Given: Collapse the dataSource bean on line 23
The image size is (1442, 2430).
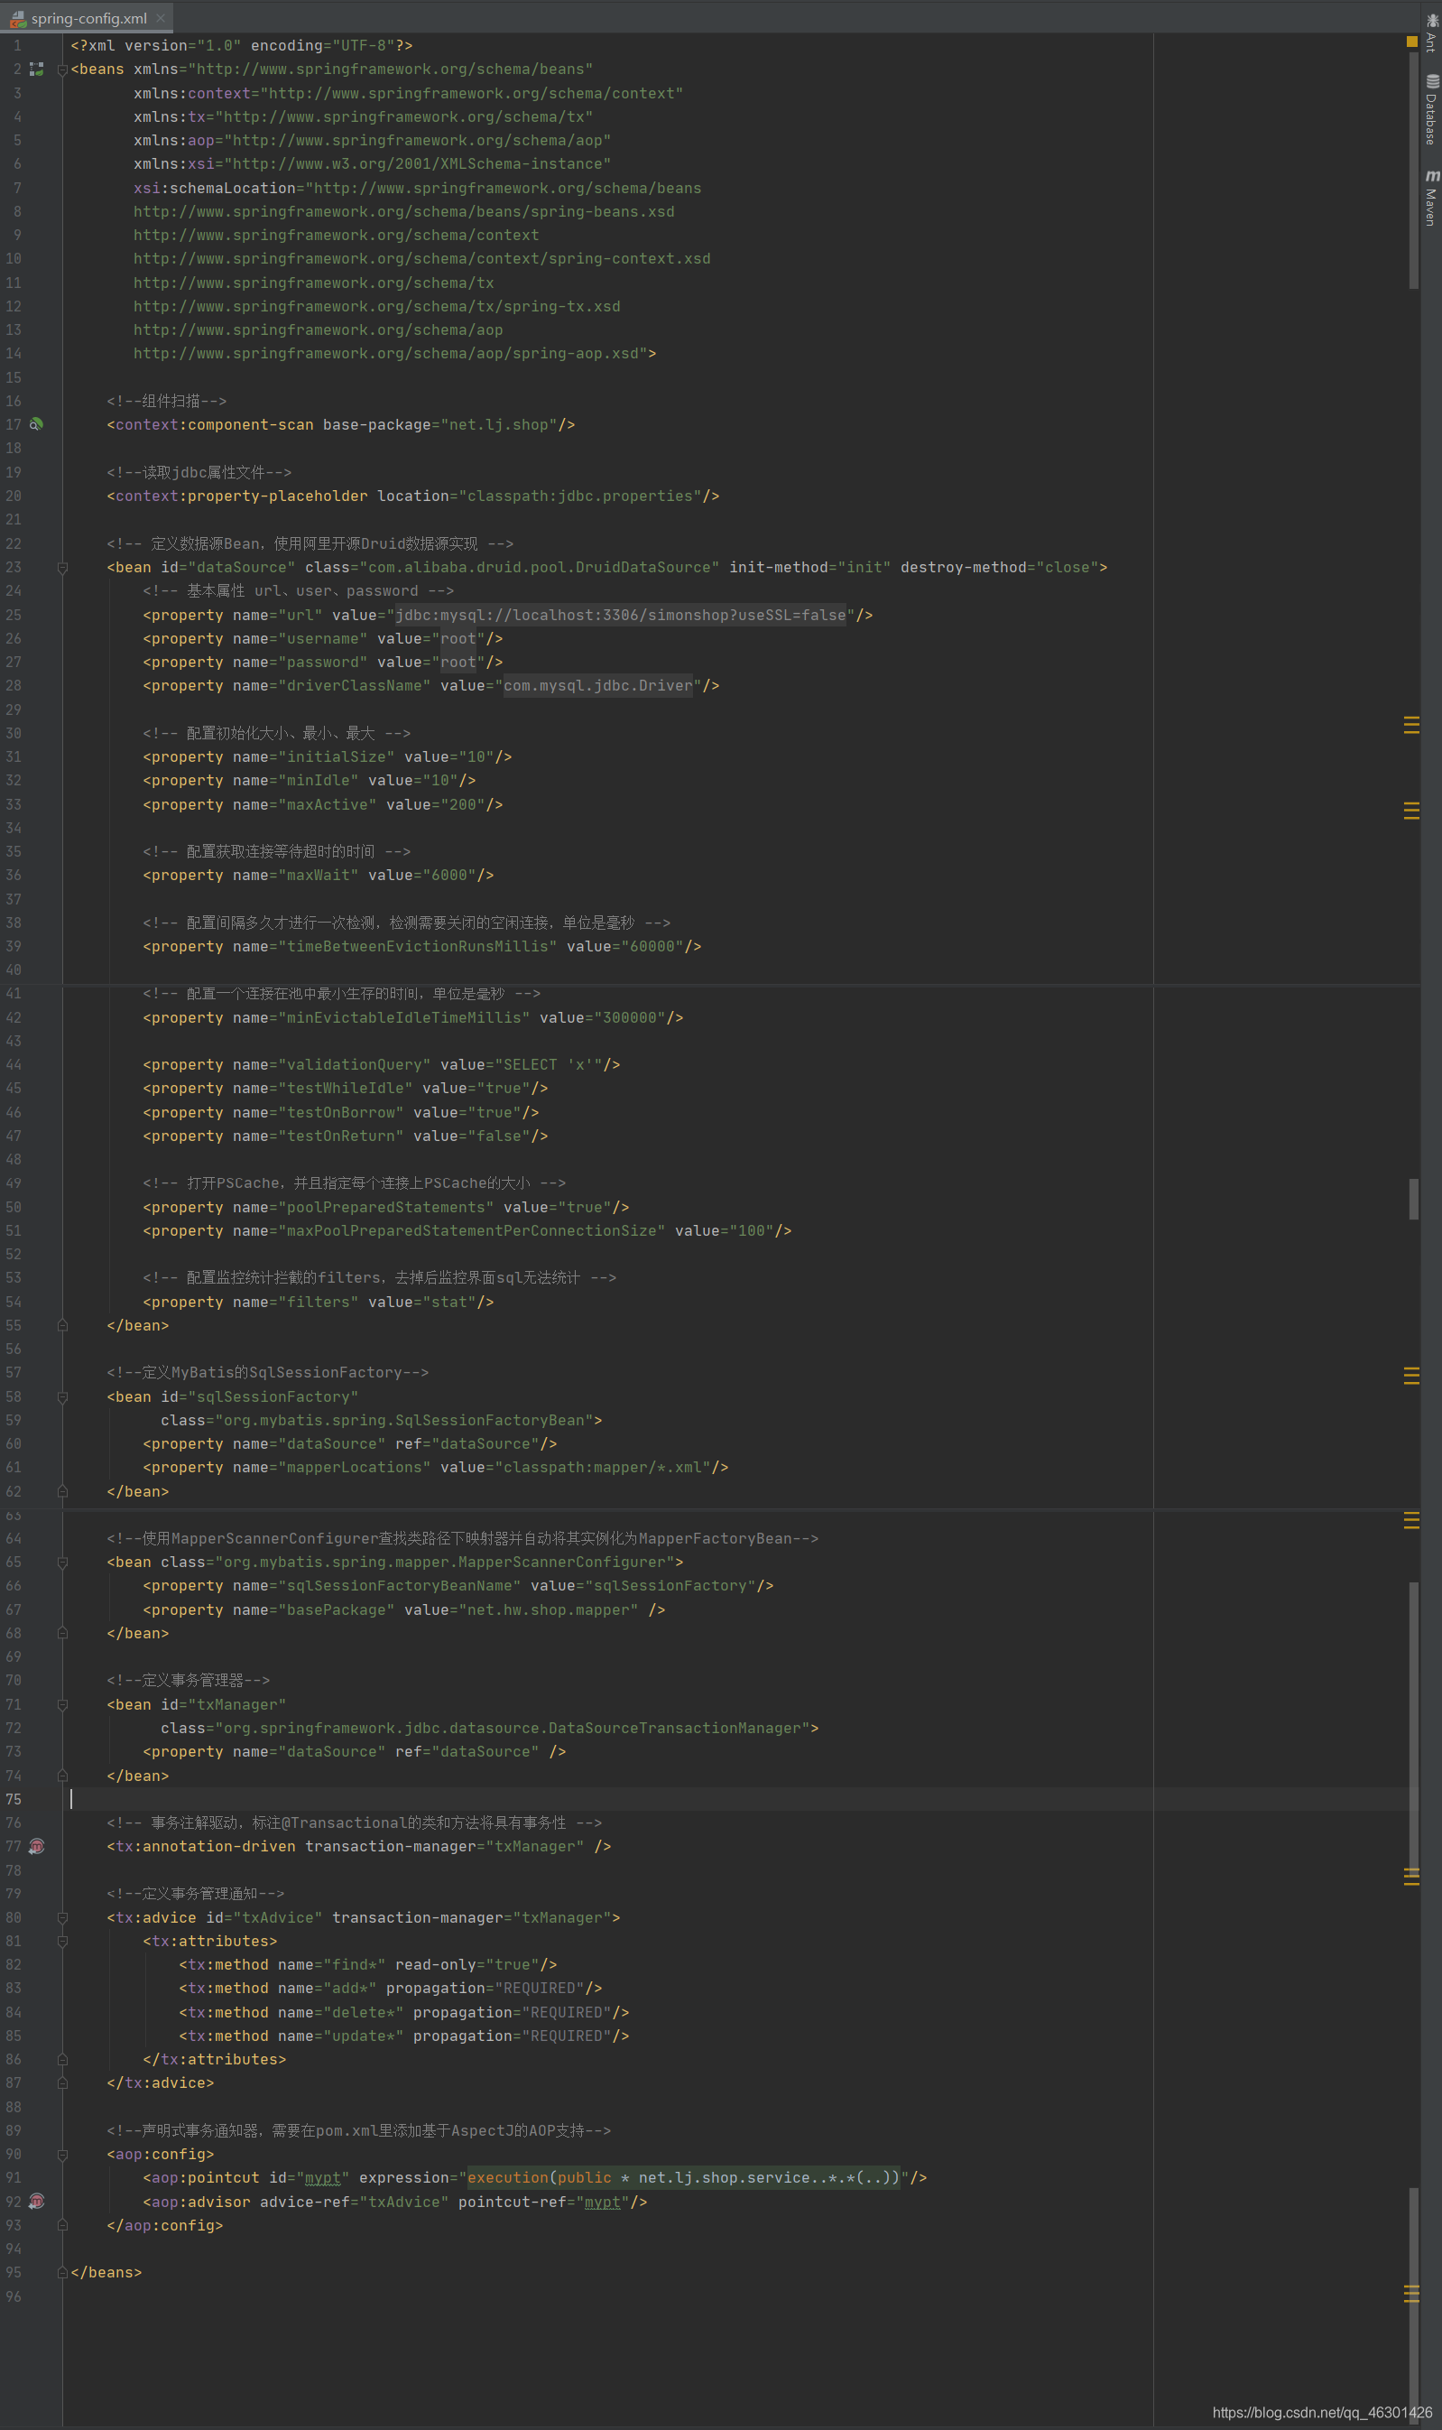Looking at the screenshot, I should pos(62,568).
